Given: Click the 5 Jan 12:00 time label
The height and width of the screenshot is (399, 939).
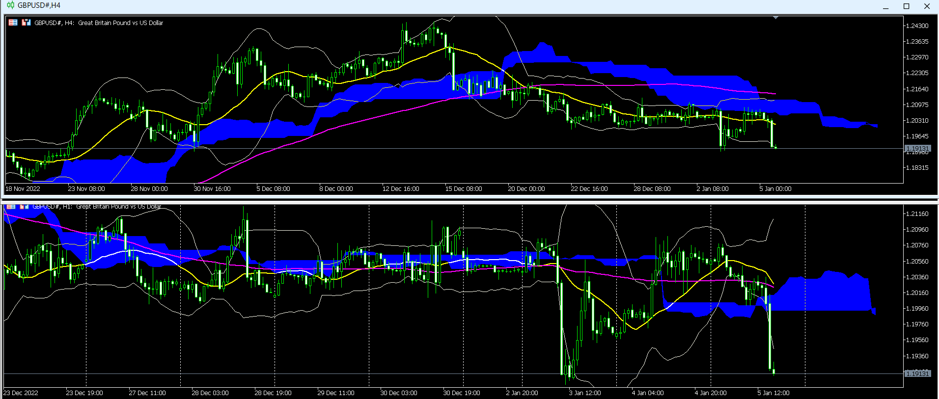Looking at the screenshot, I should [773, 393].
